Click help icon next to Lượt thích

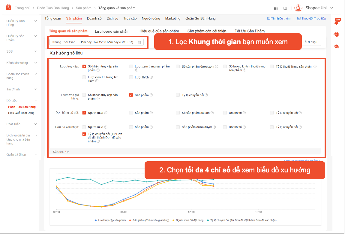151,77
